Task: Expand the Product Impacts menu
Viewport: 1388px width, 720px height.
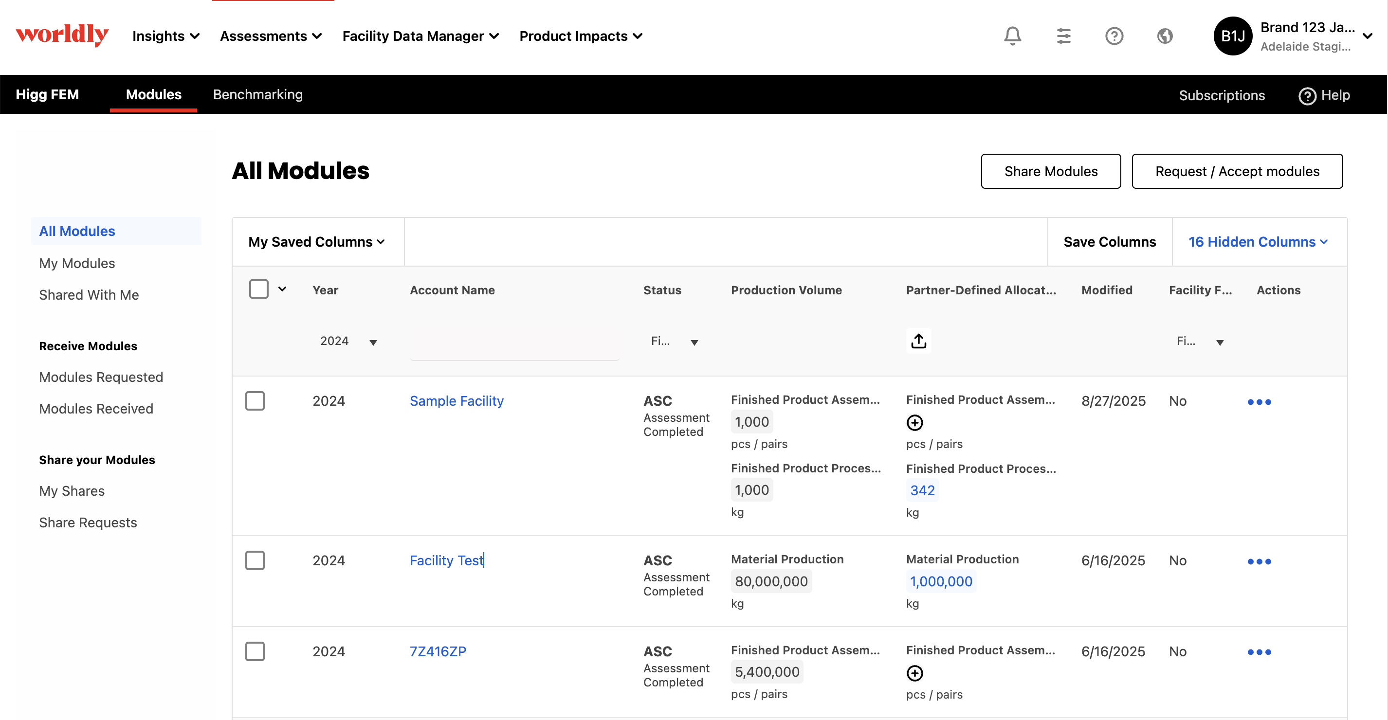Action: (x=581, y=36)
